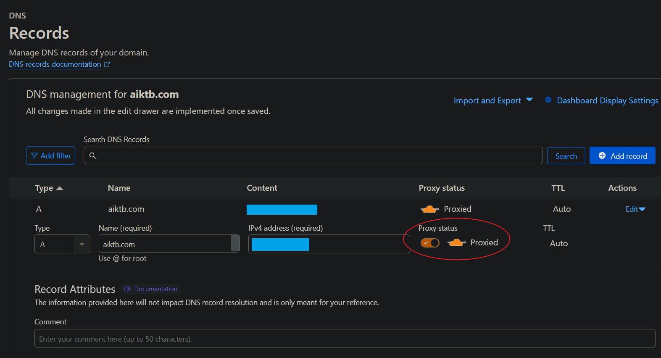The image size is (661, 358).
Task: Click the Content column header
Action: click(262, 188)
